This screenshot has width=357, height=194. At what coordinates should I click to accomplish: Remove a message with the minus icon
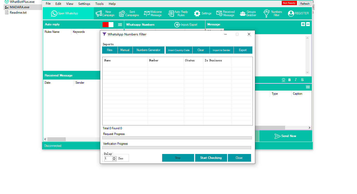click(x=308, y=24)
